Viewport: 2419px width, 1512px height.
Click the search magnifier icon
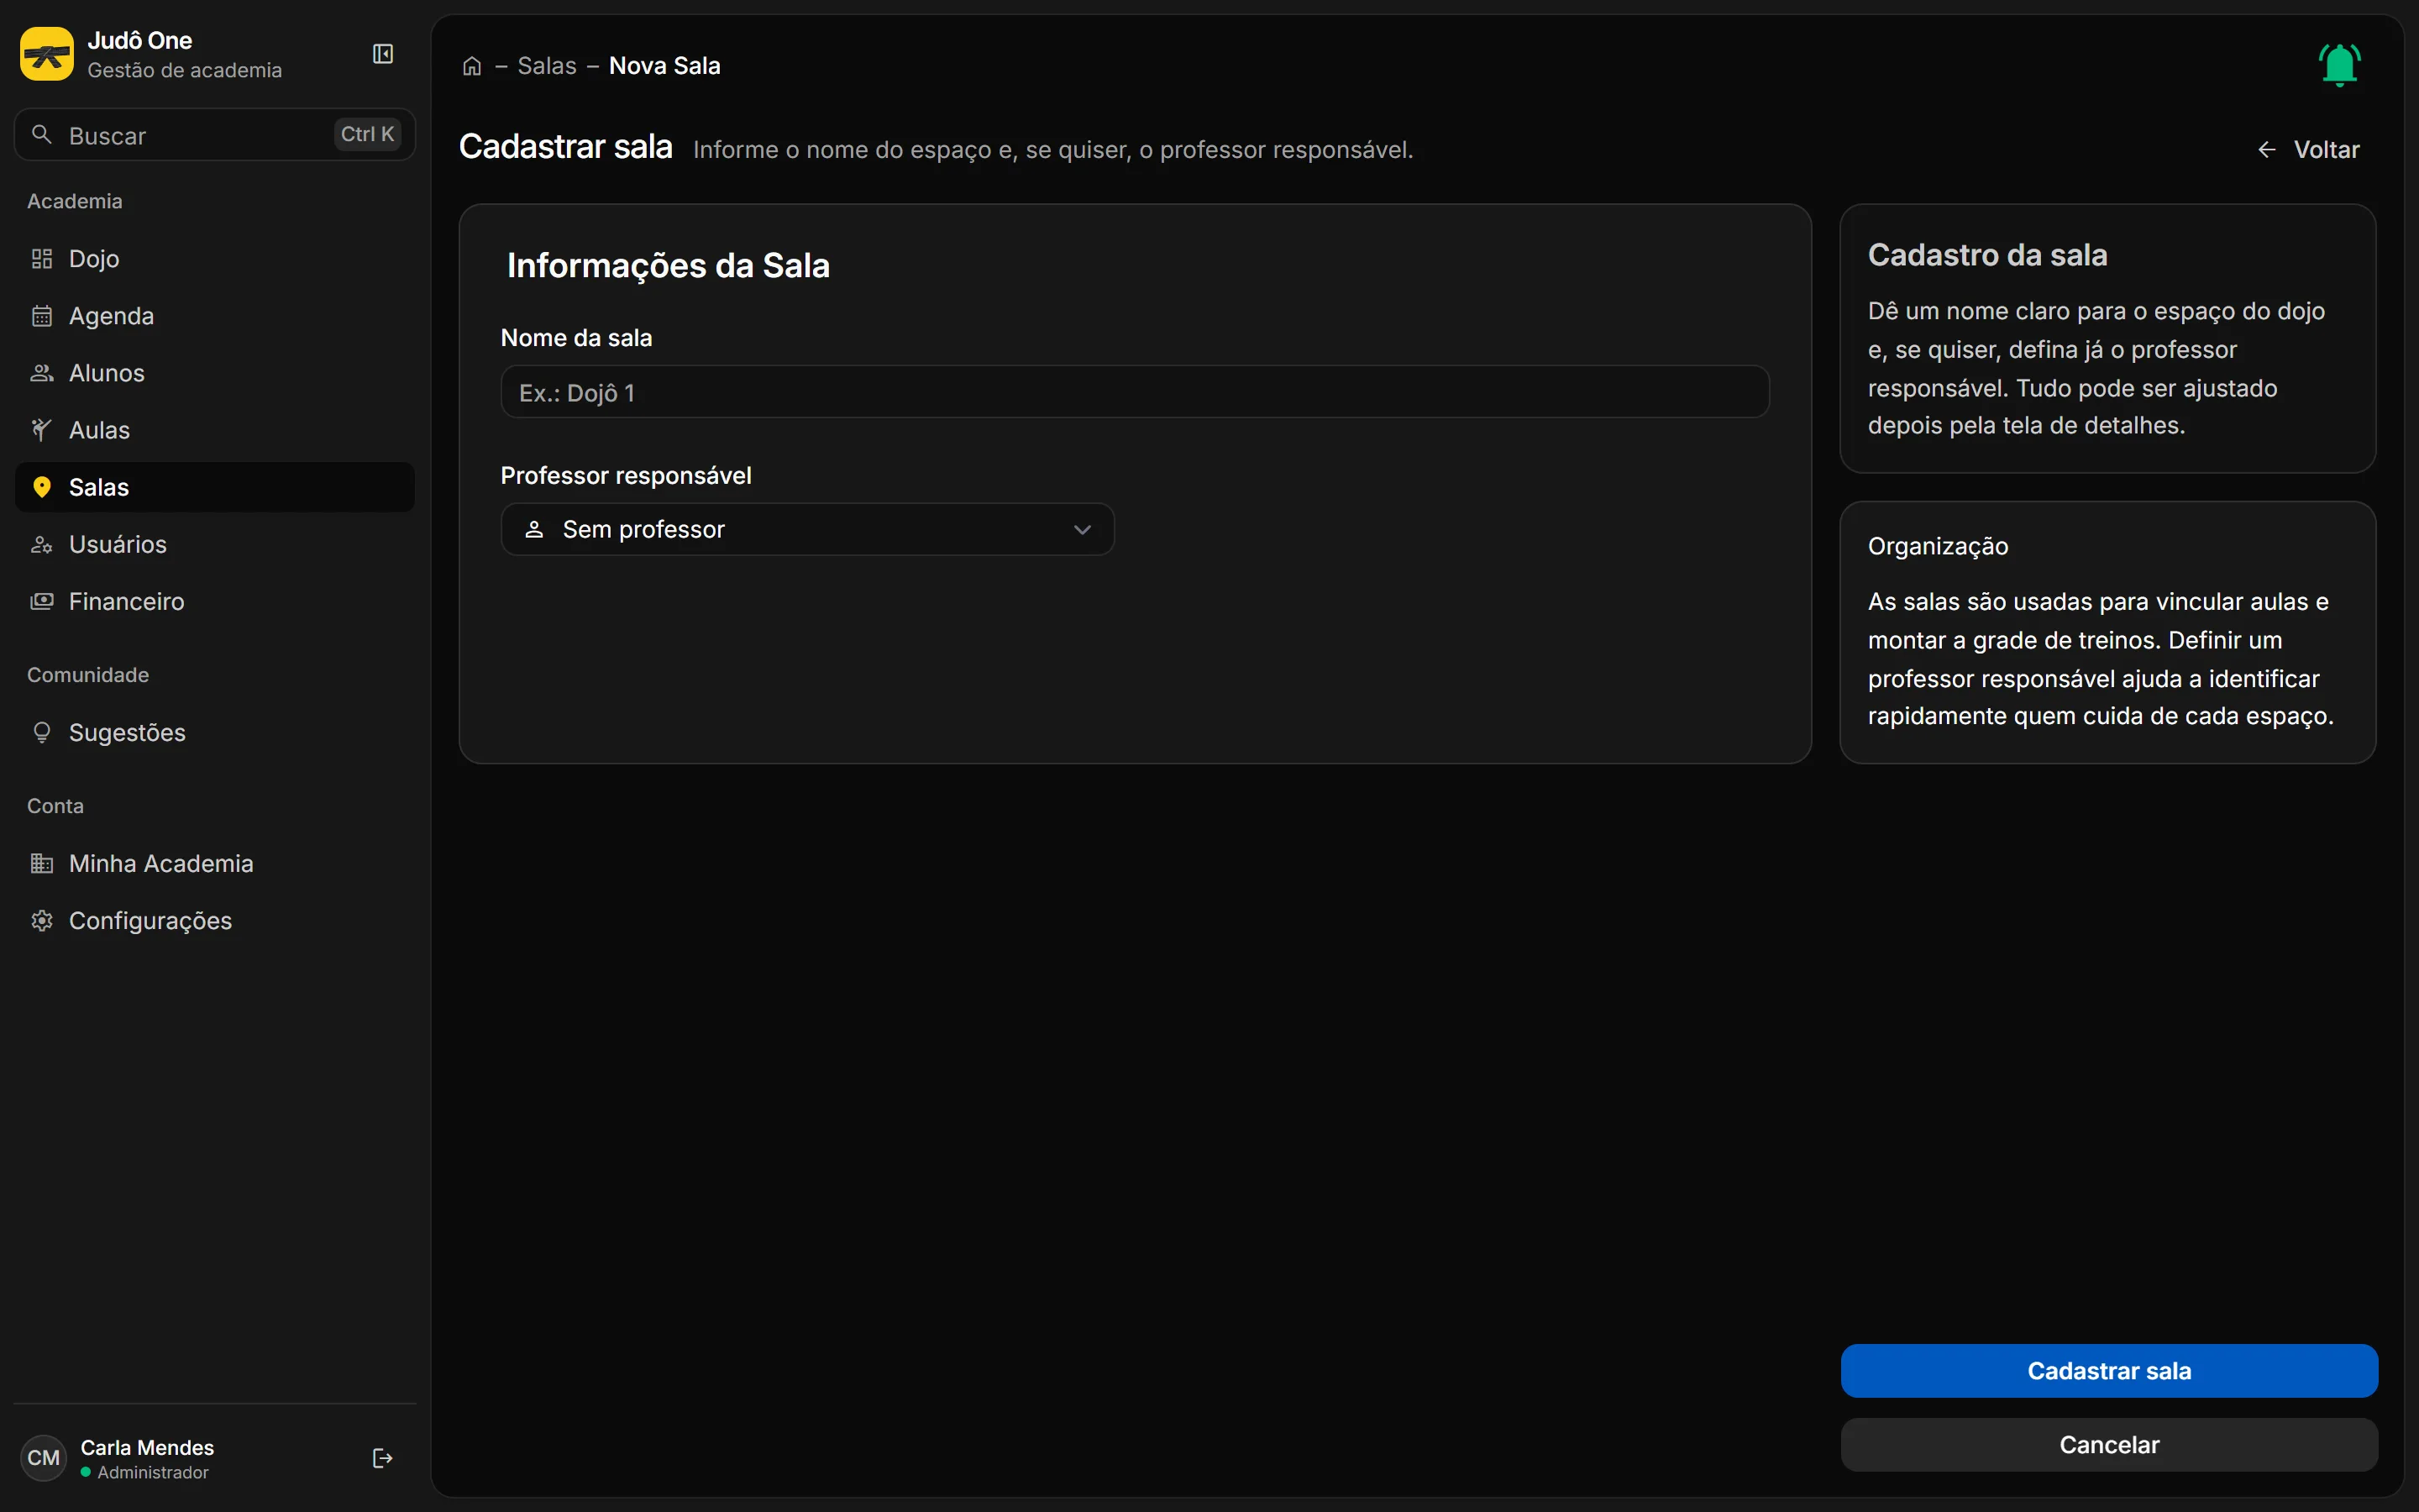42,134
